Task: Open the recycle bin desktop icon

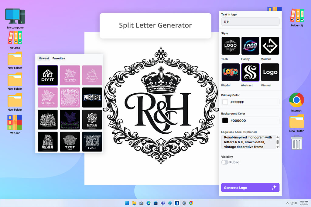Action: [297, 142]
